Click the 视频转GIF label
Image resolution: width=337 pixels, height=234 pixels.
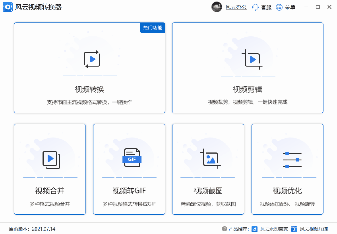click(129, 191)
